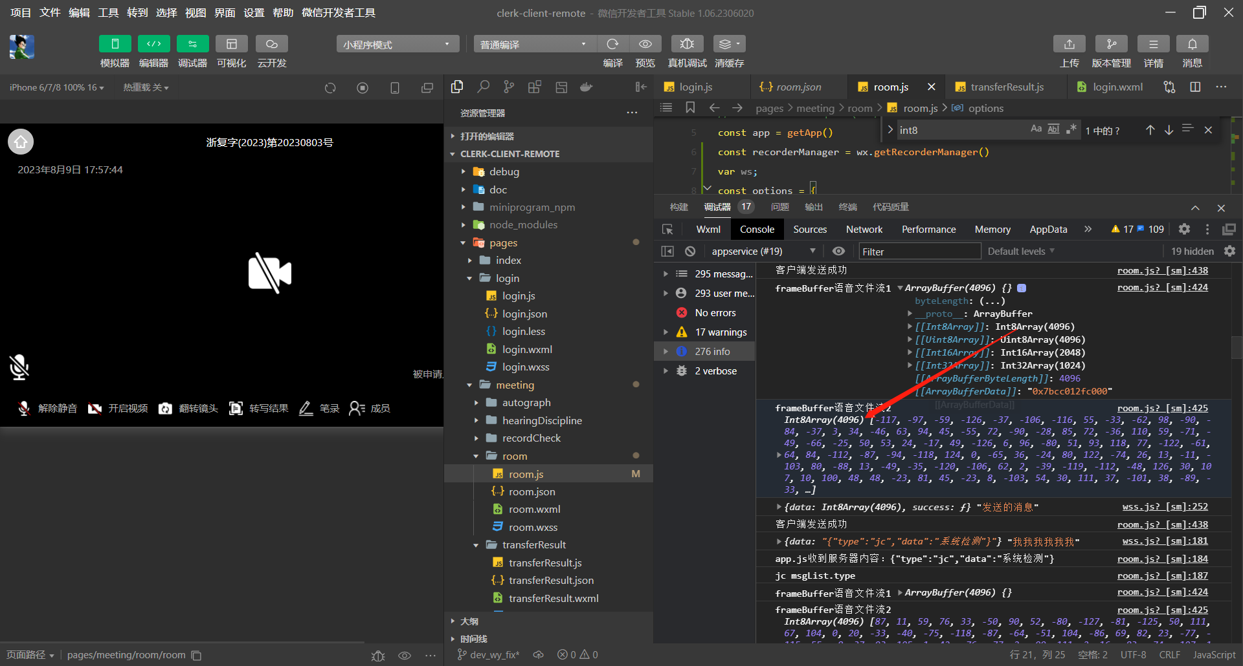Toggle whole word match in find
Screen dimensions: 1243x666
tap(1053, 129)
